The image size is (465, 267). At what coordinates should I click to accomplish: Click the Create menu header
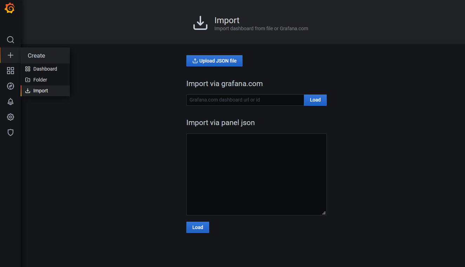click(36, 56)
